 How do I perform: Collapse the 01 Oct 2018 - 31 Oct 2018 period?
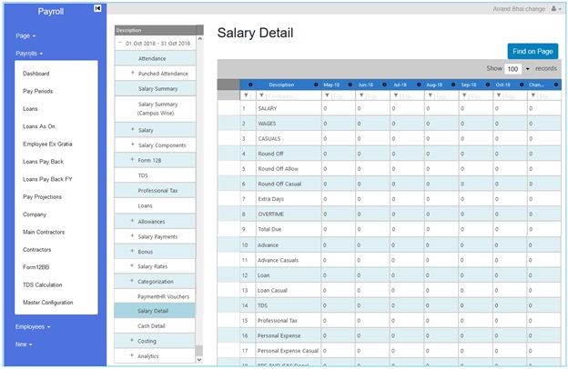click(119, 43)
